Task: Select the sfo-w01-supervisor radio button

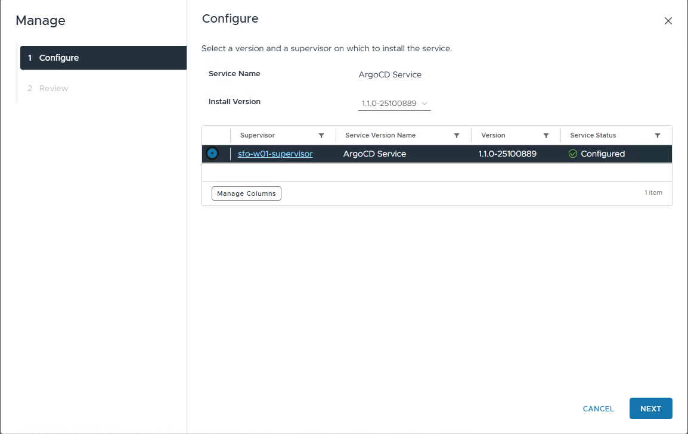Action: [212, 154]
